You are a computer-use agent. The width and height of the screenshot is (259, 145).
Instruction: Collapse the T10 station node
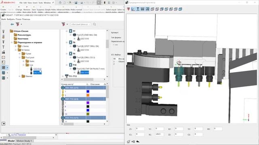pyautogui.click(x=67, y=65)
